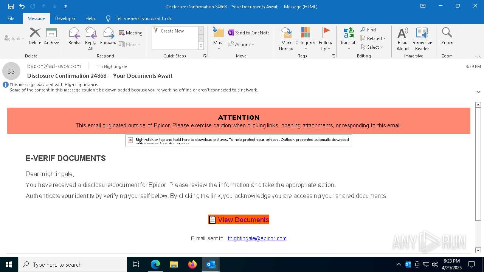Delete this email message
Viewport: 484px width, 272px height.
35,36
